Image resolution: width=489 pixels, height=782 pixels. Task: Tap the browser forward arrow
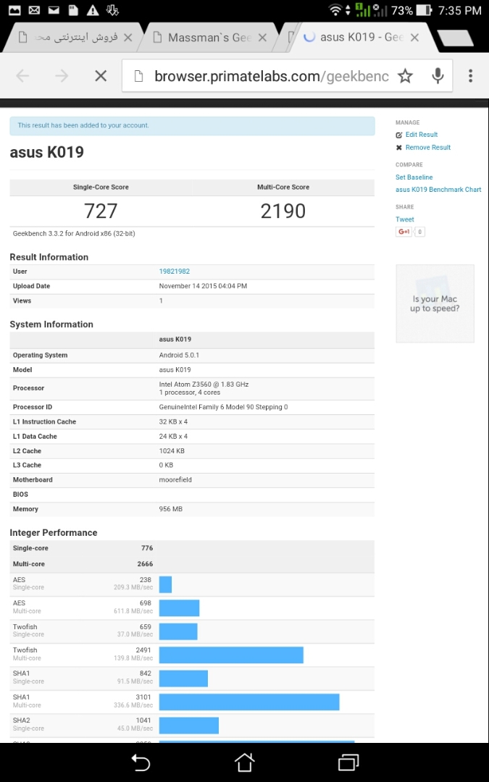(x=62, y=76)
